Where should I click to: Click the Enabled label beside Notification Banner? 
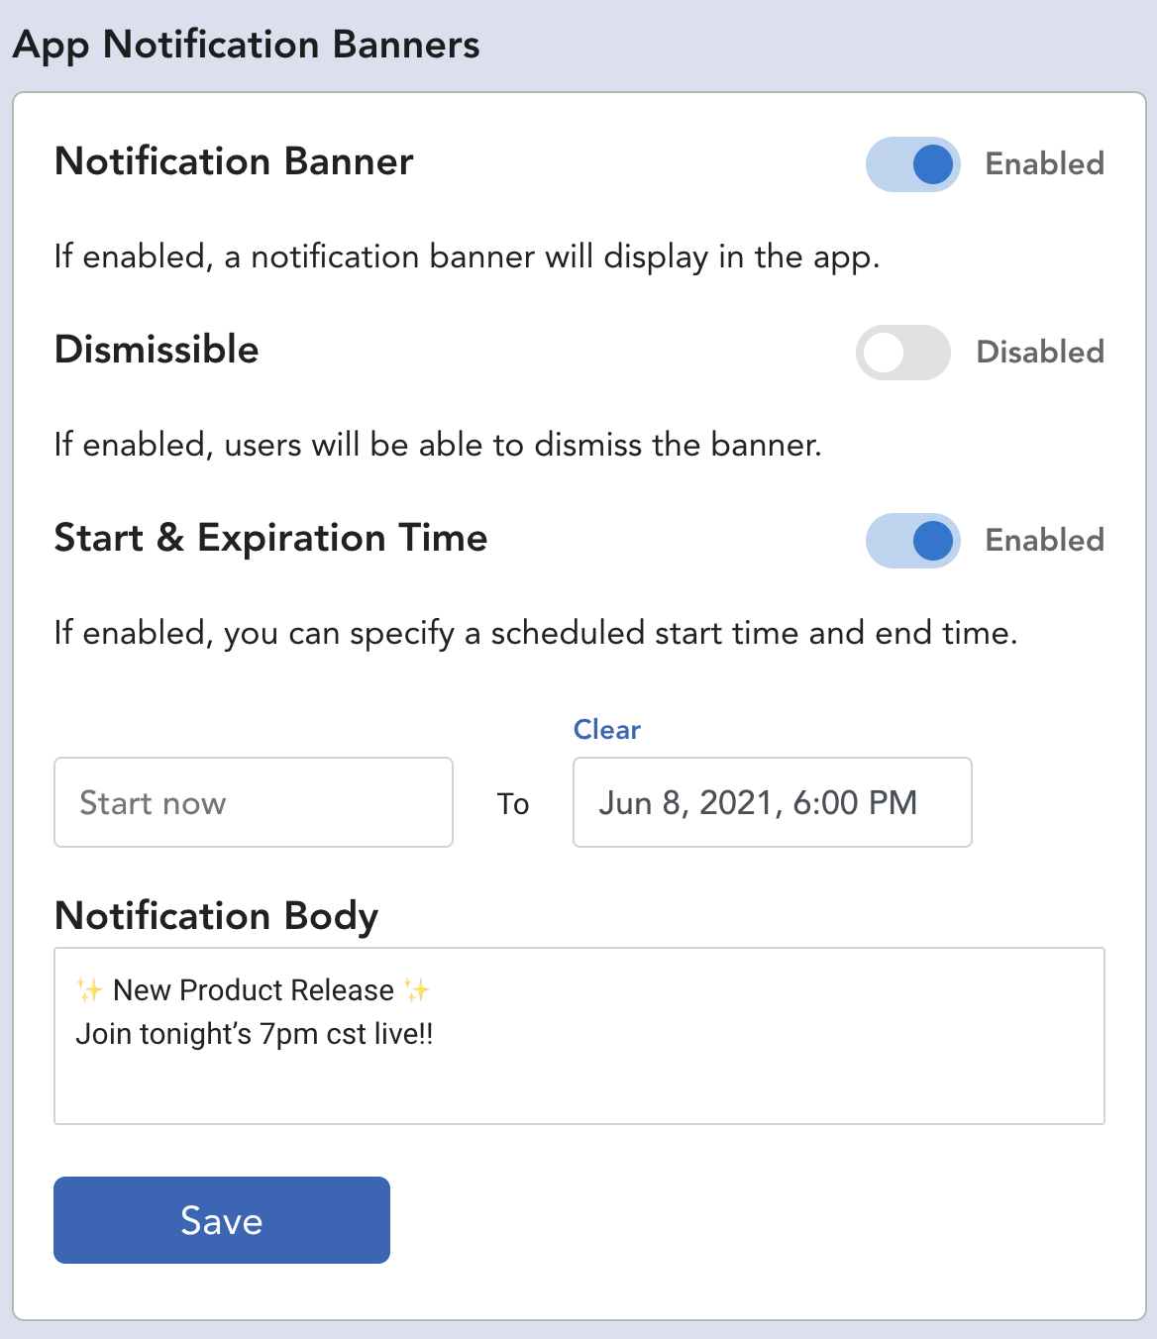coord(1044,163)
